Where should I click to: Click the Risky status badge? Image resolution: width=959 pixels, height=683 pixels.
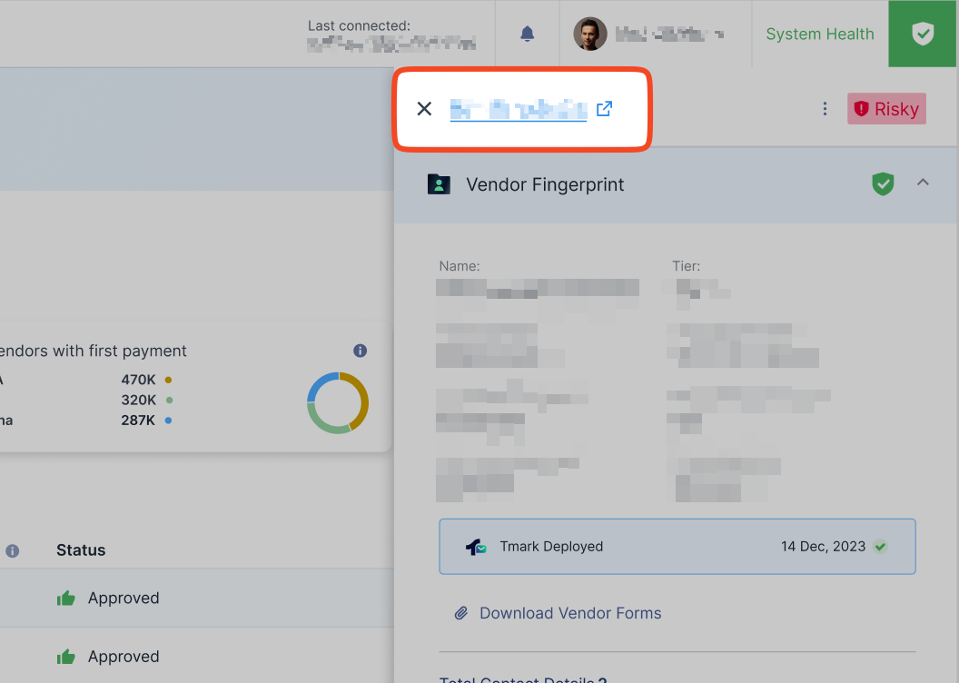(x=886, y=109)
